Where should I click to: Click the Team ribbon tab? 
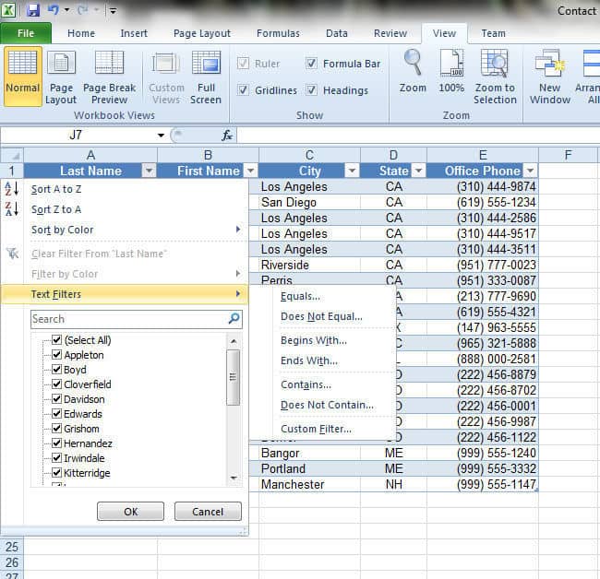tap(493, 33)
